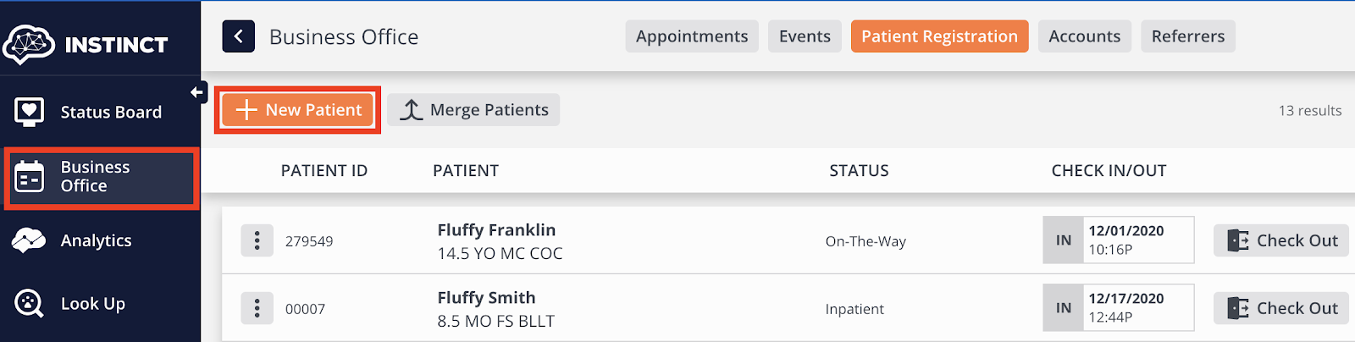Image resolution: width=1355 pixels, height=342 pixels.
Task: Open options menu for Fluffy Smith
Action: click(x=257, y=308)
